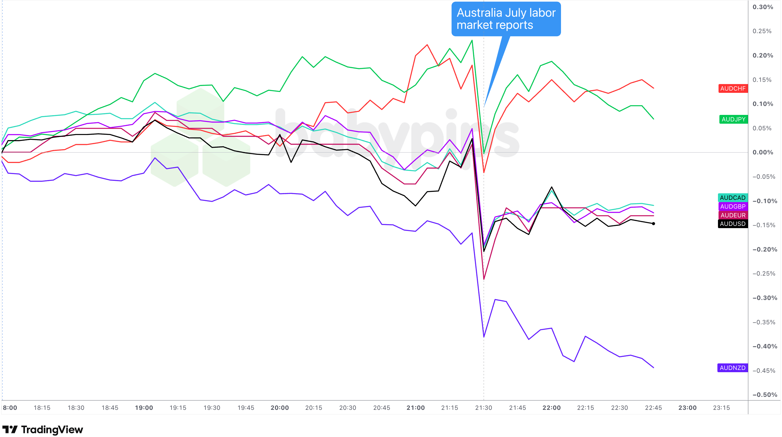The width and height of the screenshot is (782, 437).
Task: Click the TradingView logo icon
Action: tap(10, 429)
